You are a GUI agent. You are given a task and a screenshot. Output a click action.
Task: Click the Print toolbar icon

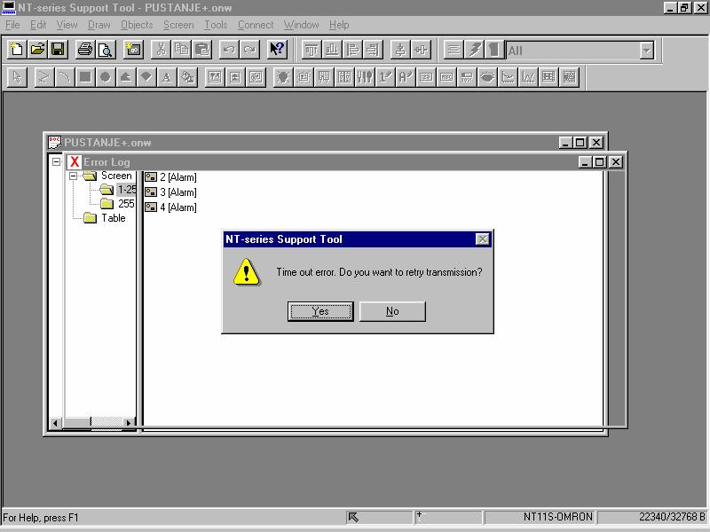pyautogui.click(x=84, y=50)
